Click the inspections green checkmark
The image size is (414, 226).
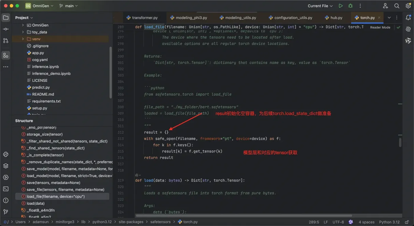click(398, 27)
